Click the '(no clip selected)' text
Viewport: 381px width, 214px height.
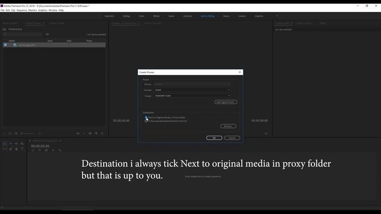[283, 30]
